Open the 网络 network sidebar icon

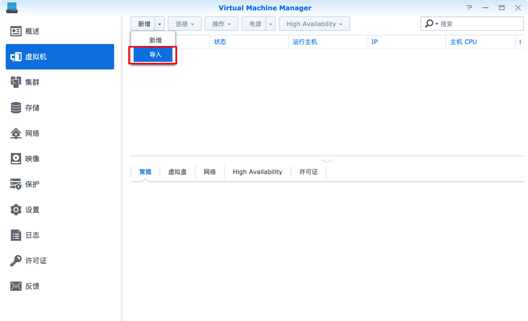coord(16,133)
